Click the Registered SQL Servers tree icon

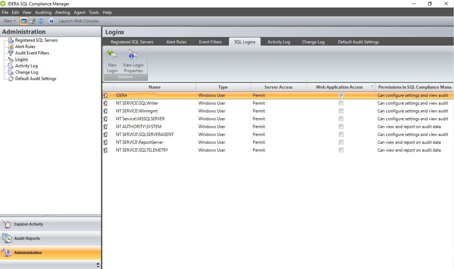pyautogui.click(x=11, y=40)
